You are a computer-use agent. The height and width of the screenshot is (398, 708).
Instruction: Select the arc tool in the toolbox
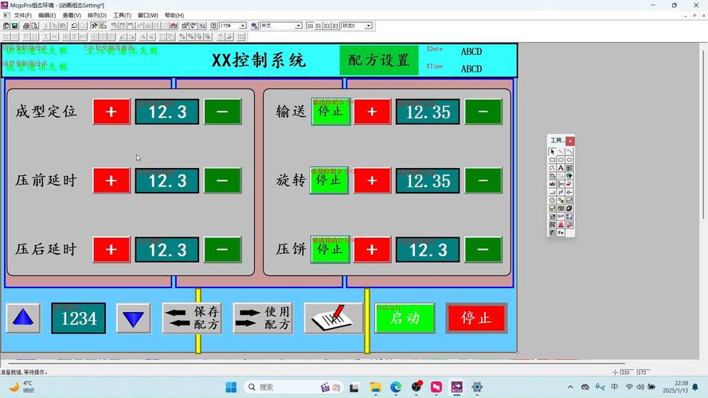pos(569,151)
